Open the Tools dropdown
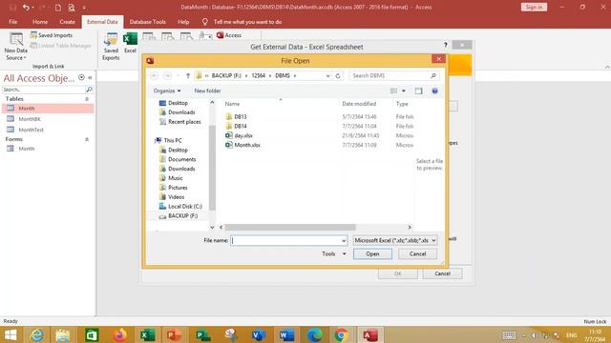The width and height of the screenshot is (611, 343). 333,254
